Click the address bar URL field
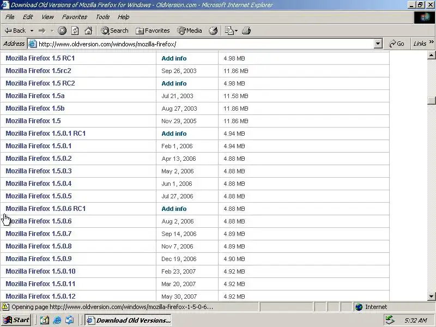Image resolution: width=436 pixels, height=327 pixels. point(206,44)
